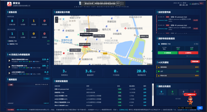The image size is (207, 112).
Task: Click the 3家 联网单位 card
Action: 64,72
